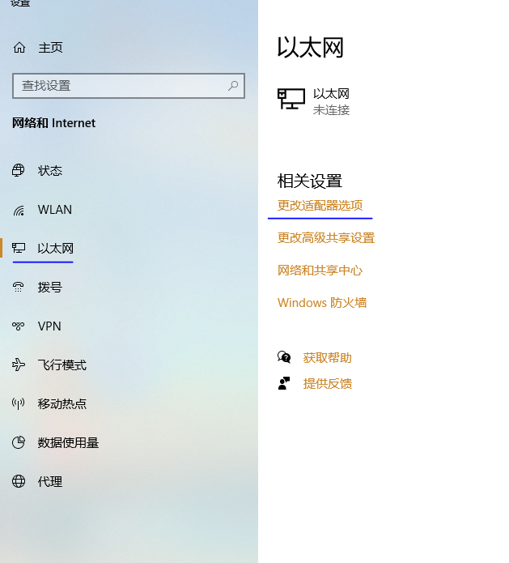Click the 提供反馈 link

point(328,383)
